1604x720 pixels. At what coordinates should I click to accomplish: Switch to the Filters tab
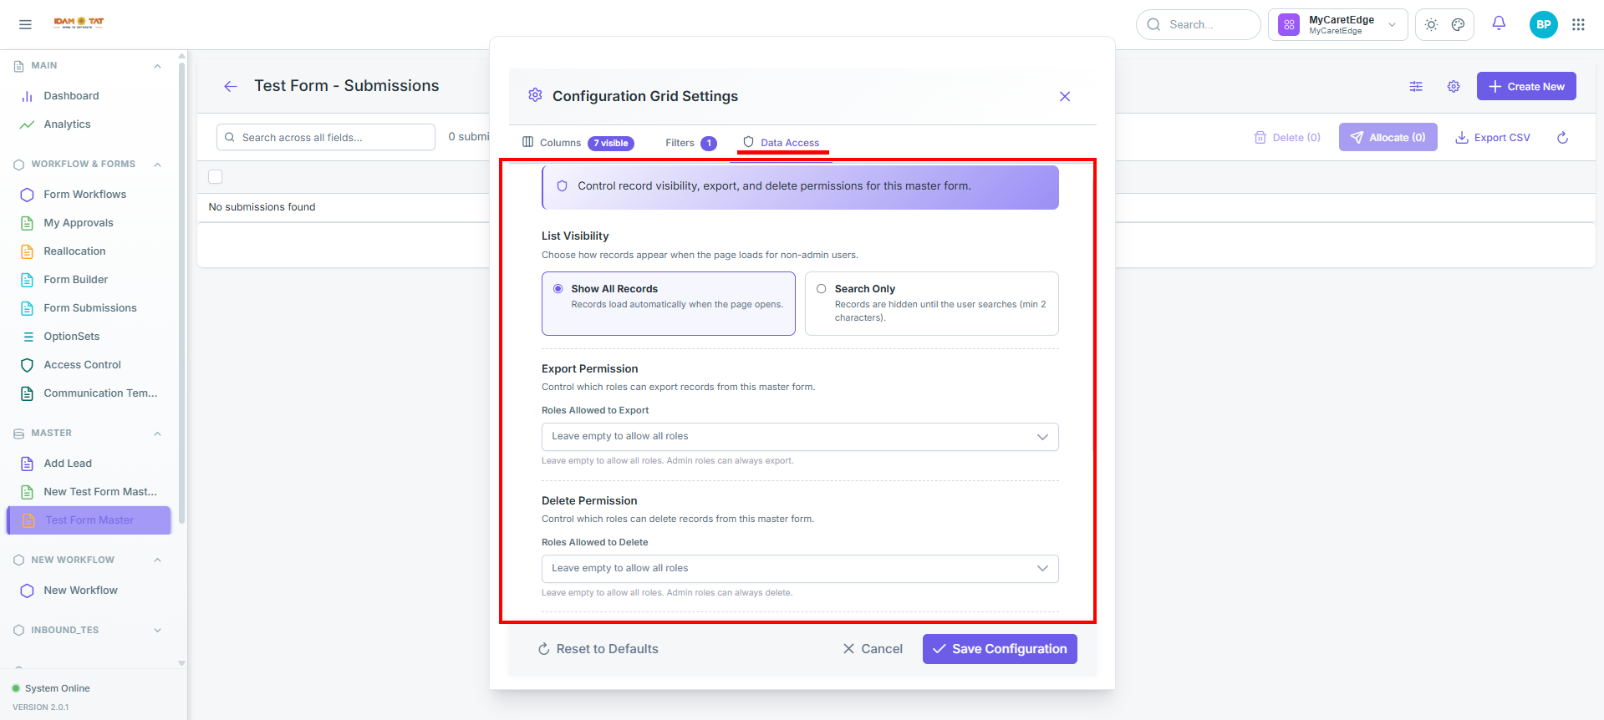pyautogui.click(x=690, y=143)
